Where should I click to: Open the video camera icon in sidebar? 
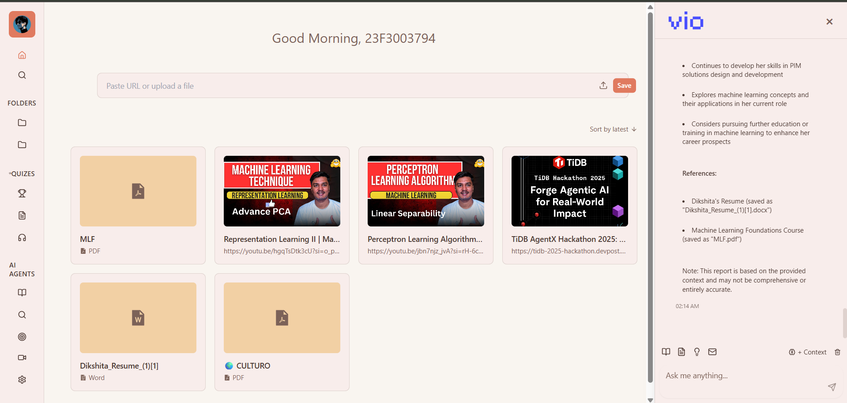tap(22, 358)
